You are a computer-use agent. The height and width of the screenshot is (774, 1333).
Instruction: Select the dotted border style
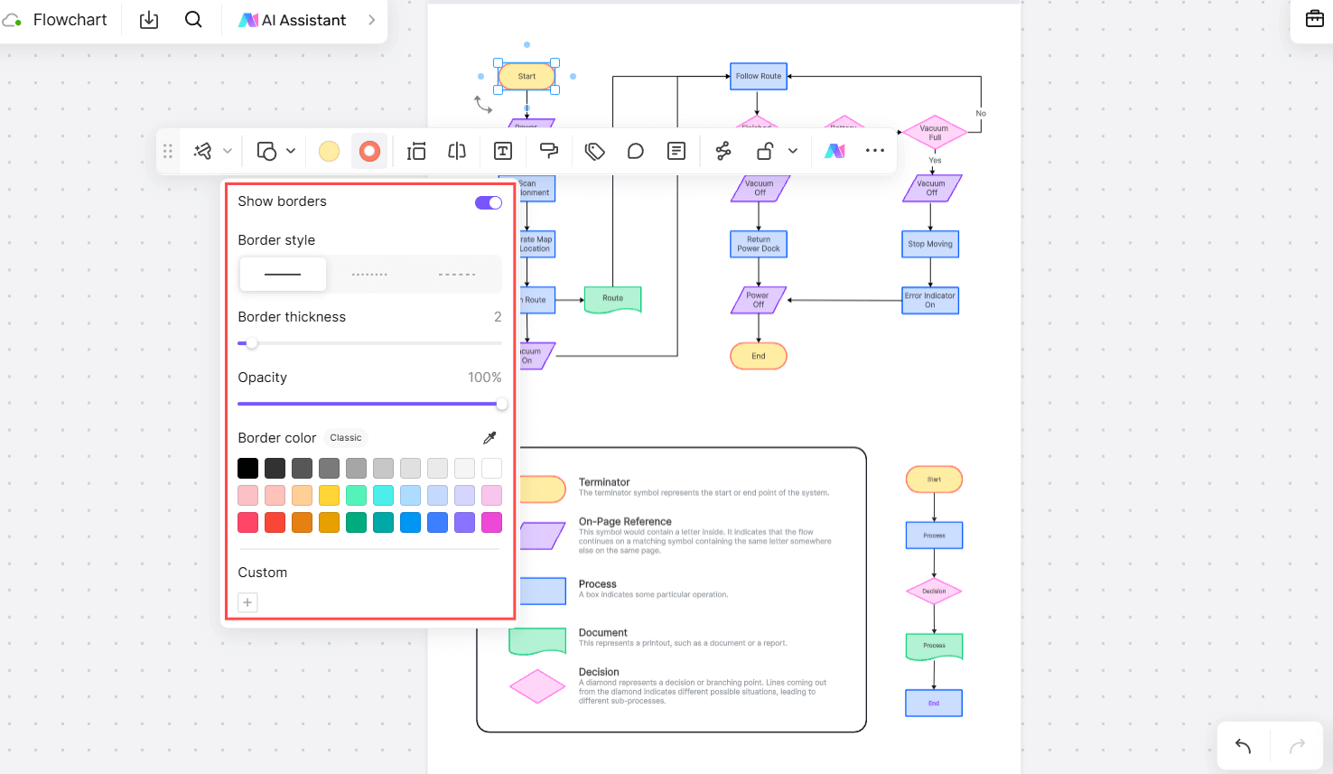tap(369, 274)
